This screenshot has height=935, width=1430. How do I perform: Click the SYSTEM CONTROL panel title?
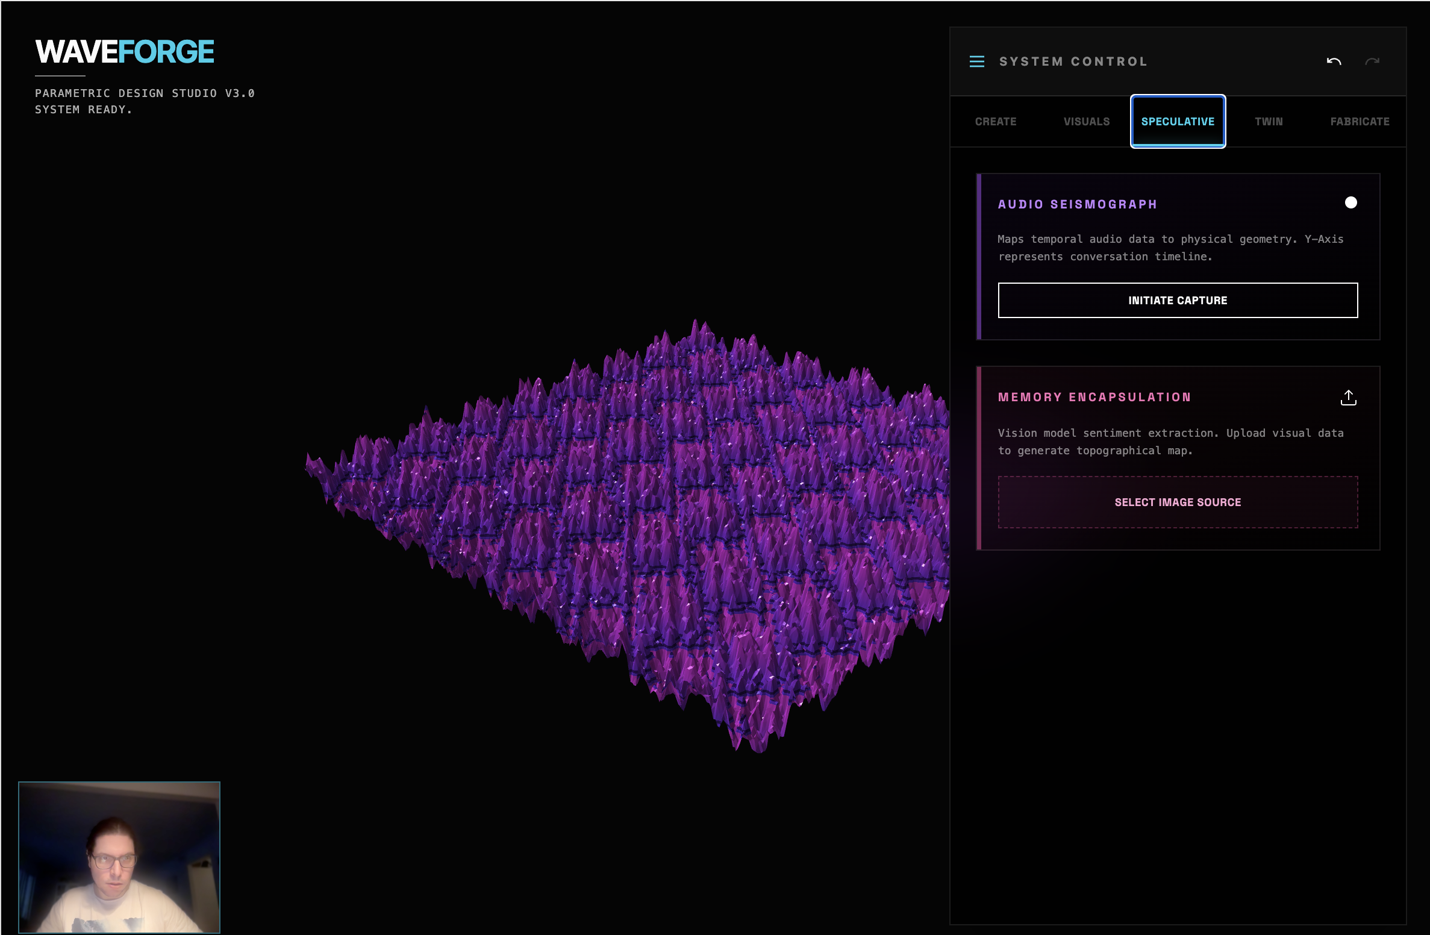click(x=1073, y=61)
